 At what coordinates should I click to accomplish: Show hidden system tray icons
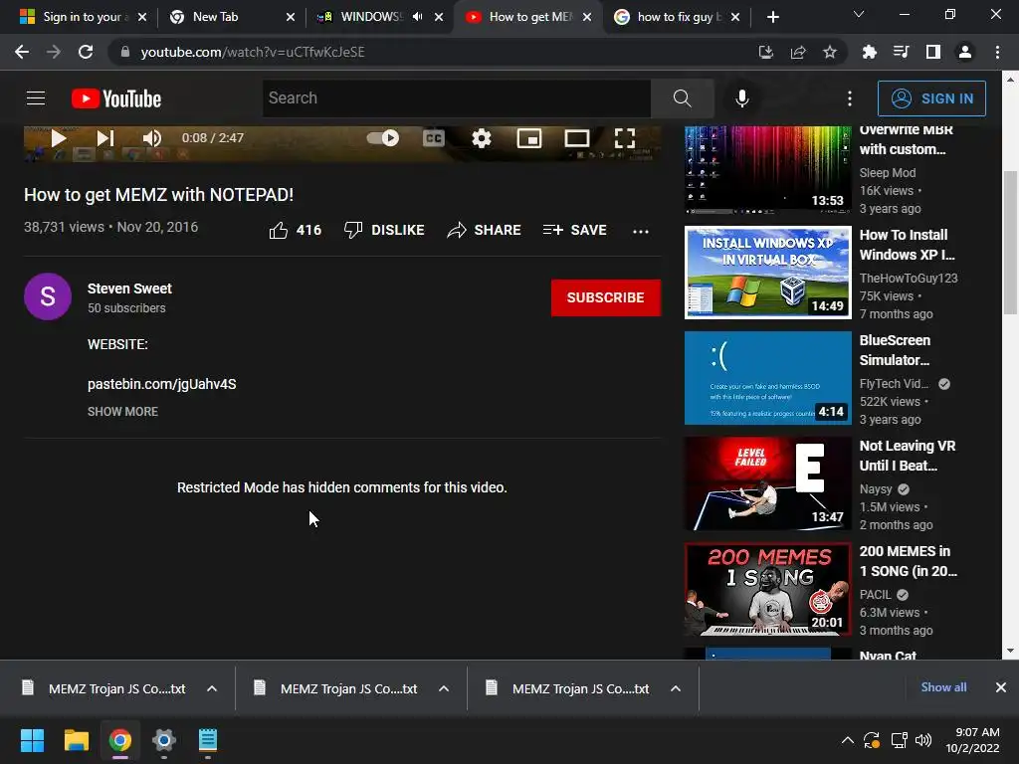pyautogui.click(x=848, y=740)
